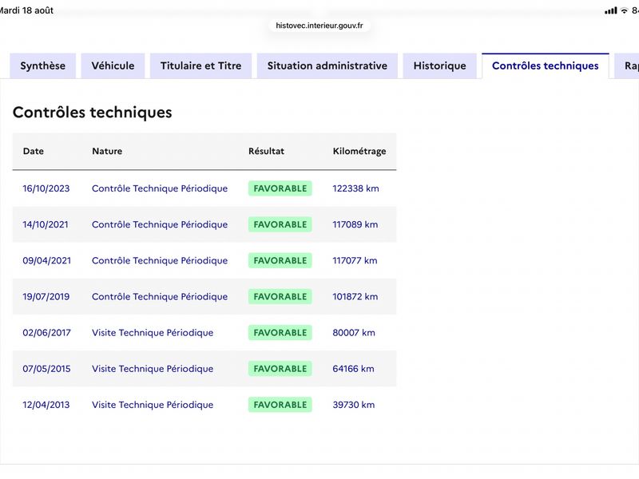Open the cut-off Rap tab
The height and width of the screenshot is (479, 639).
[x=628, y=65]
